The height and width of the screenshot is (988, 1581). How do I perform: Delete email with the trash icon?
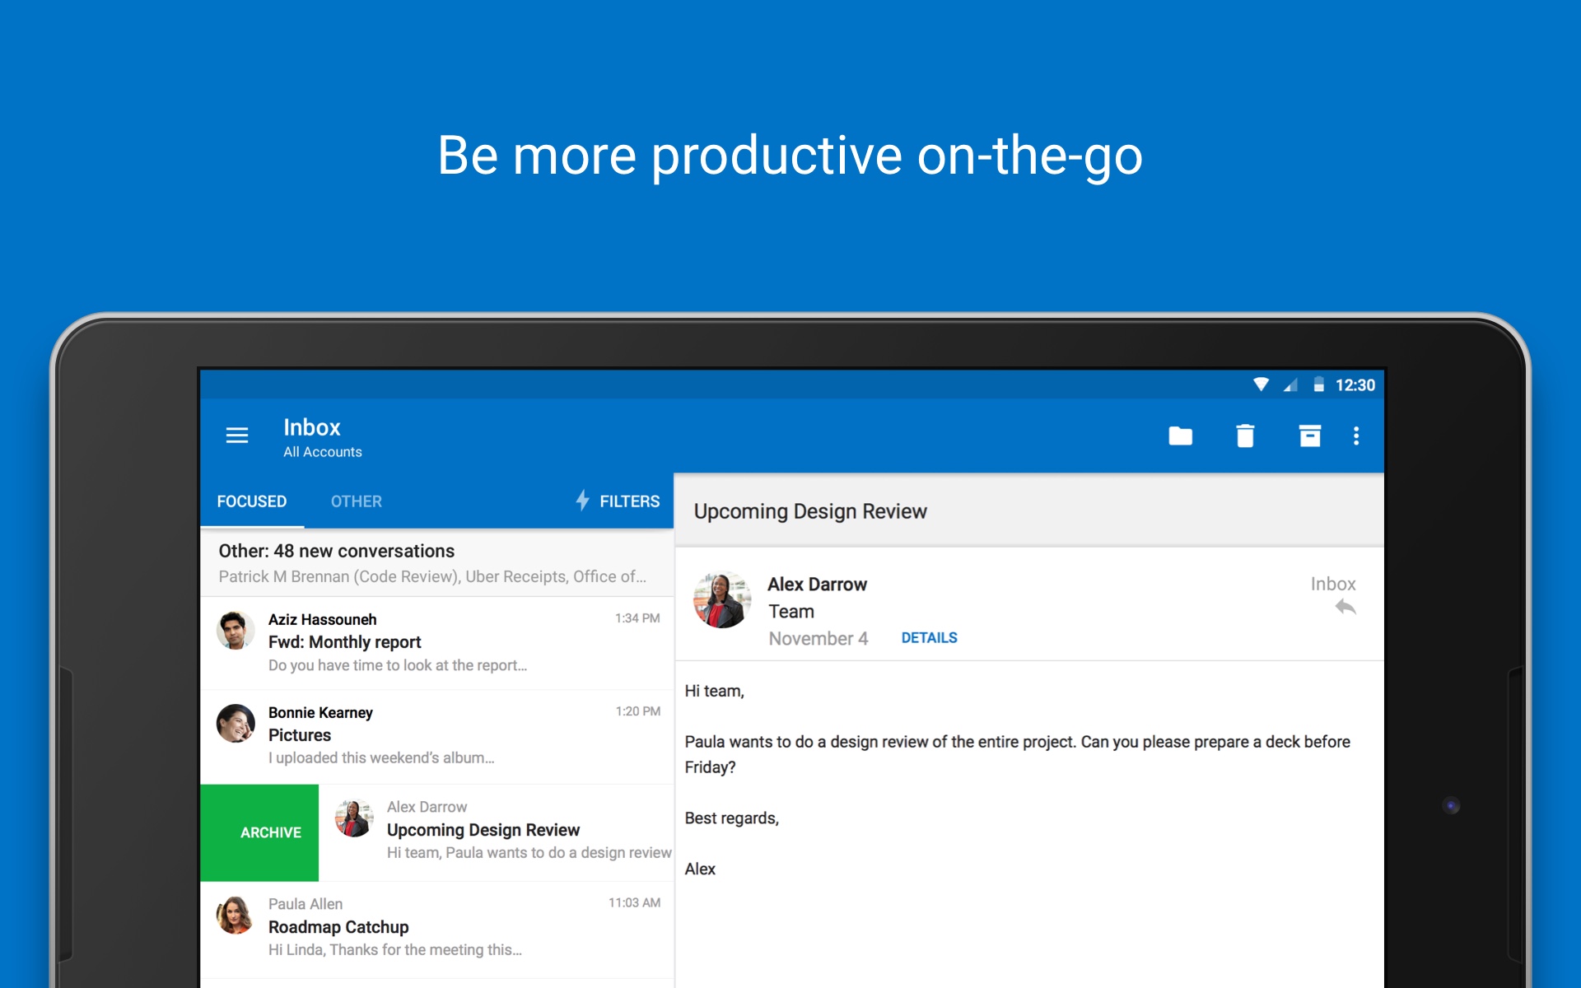click(1245, 436)
